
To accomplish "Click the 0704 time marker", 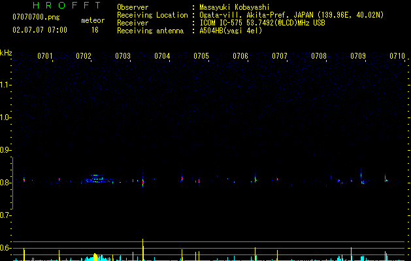I will point(162,56).
